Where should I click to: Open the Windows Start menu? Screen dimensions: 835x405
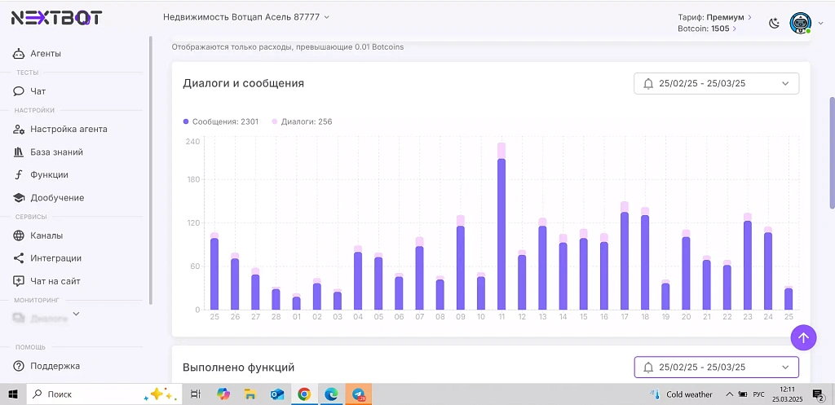pyautogui.click(x=13, y=394)
